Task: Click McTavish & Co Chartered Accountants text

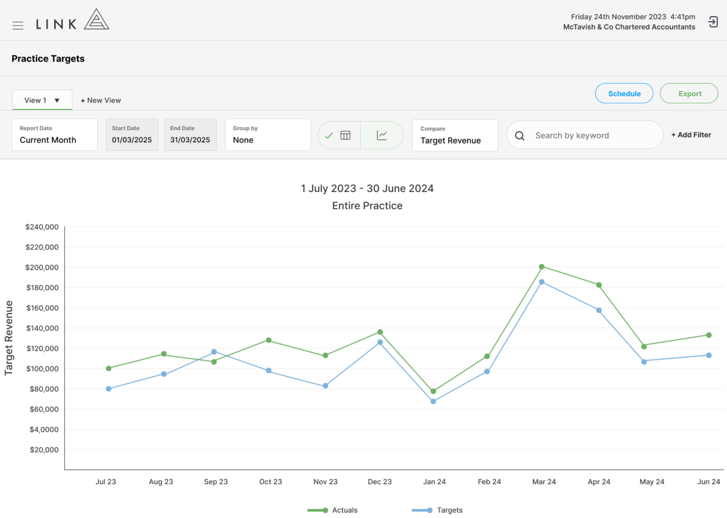Action: [x=629, y=27]
